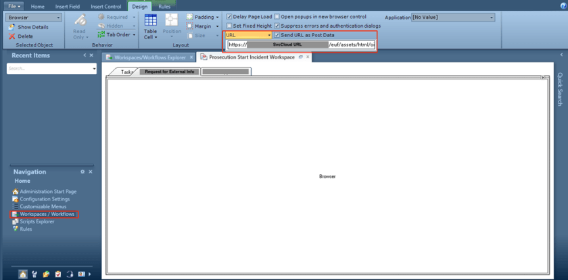Screen dimensions: 568x280
Task: Open the Navigation panel gear settings
Action: coord(82,172)
